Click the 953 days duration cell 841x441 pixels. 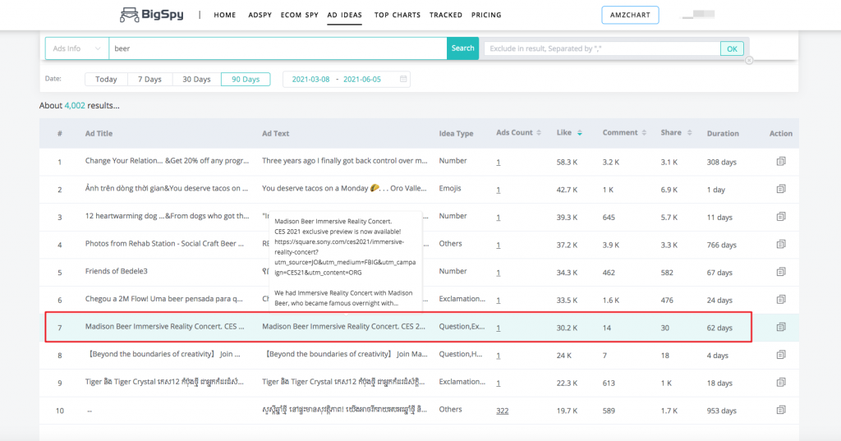[x=721, y=411]
